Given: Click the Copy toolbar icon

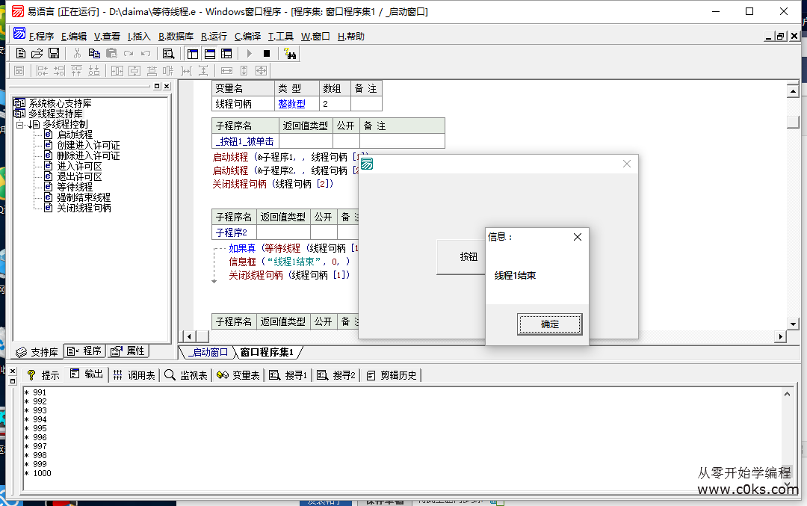Looking at the screenshot, I should click(94, 54).
